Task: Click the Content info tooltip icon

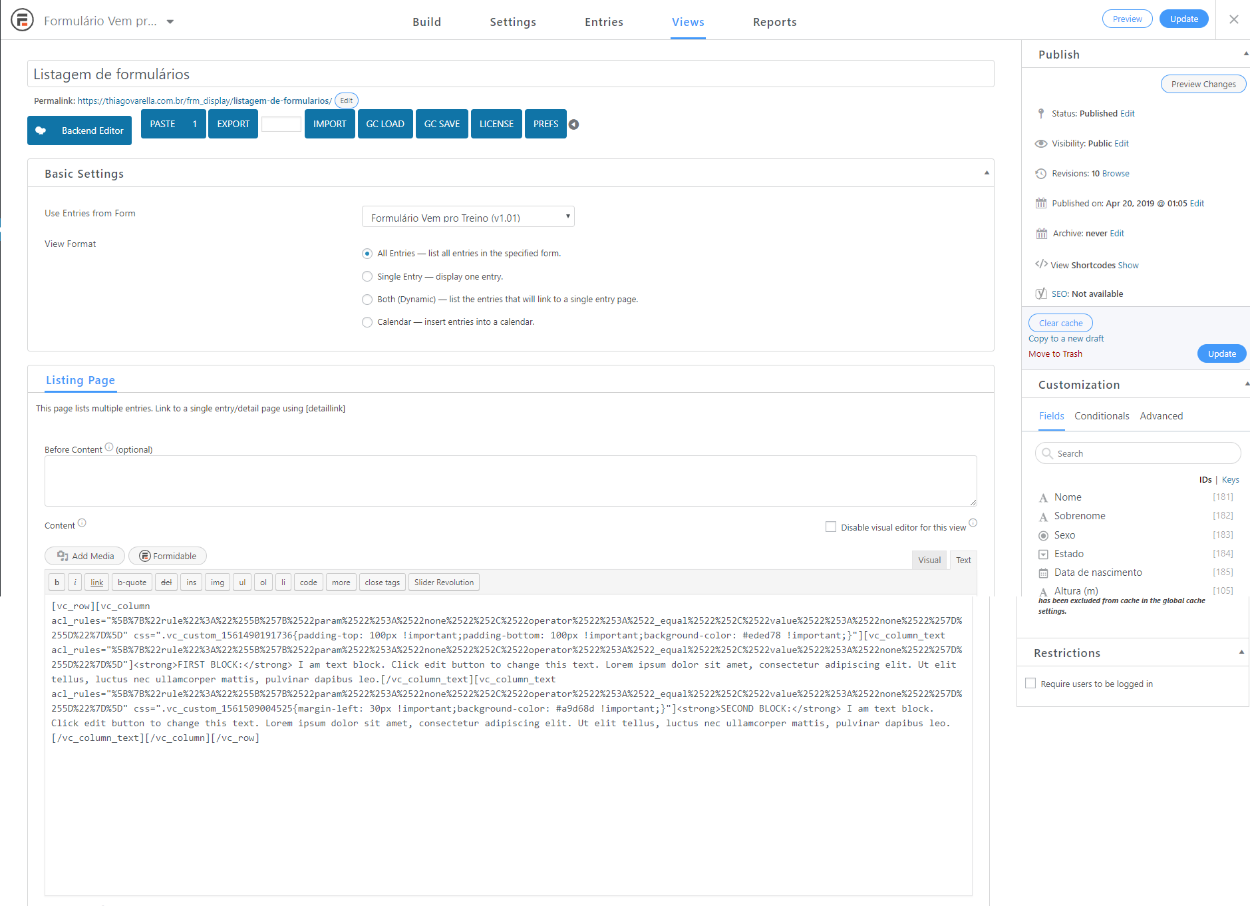Action: (x=82, y=523)
